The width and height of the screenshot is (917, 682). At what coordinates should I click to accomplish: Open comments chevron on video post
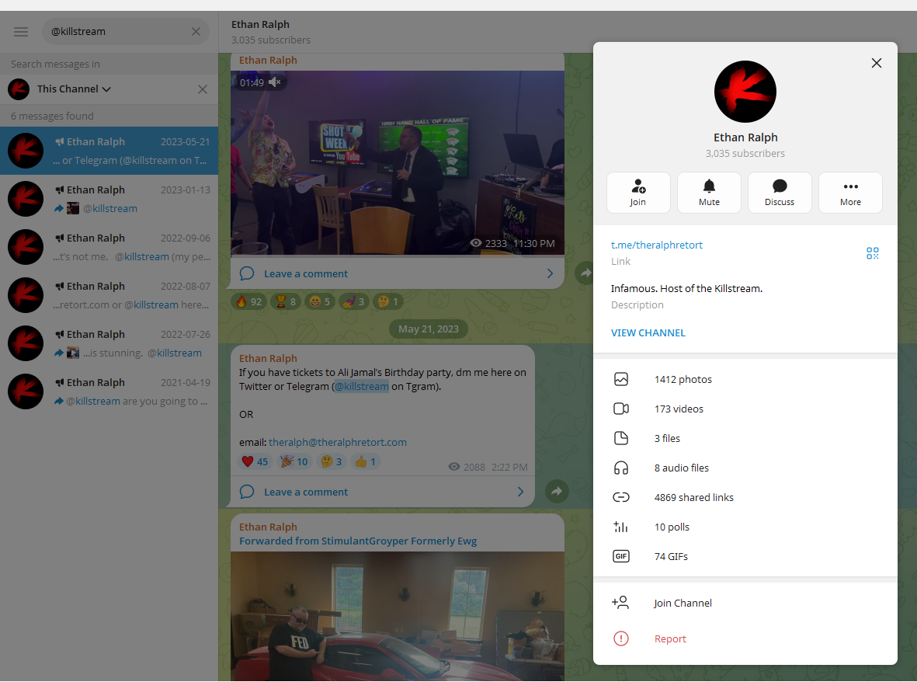tap(550, 273)
